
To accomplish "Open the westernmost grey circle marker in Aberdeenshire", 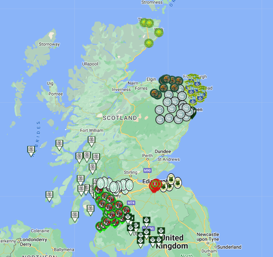I will click(x=160, y=110).
